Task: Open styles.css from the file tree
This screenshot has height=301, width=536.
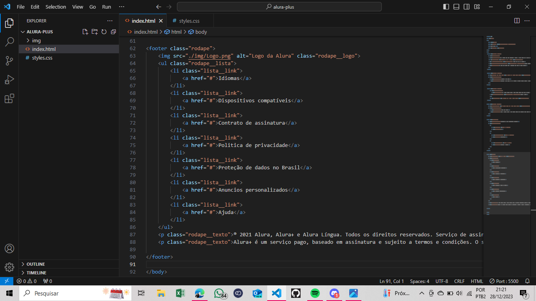Action: coord(69,58)
